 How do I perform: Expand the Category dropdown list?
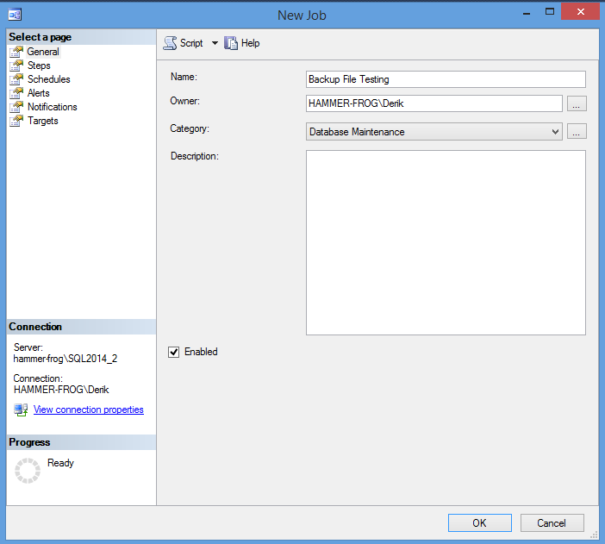[x=555, y=132]
